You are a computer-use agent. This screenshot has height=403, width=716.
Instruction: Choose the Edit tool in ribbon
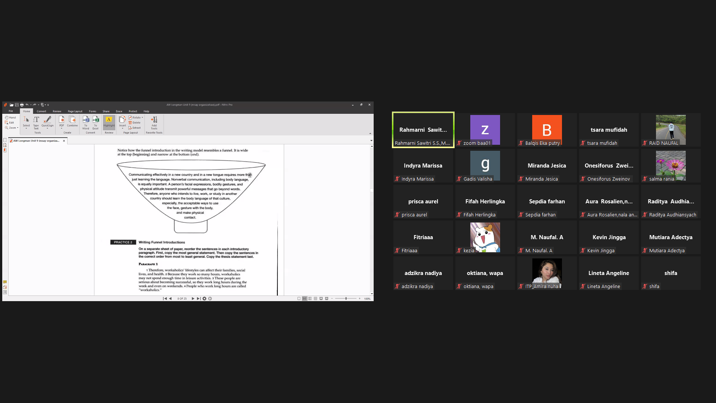10,122
